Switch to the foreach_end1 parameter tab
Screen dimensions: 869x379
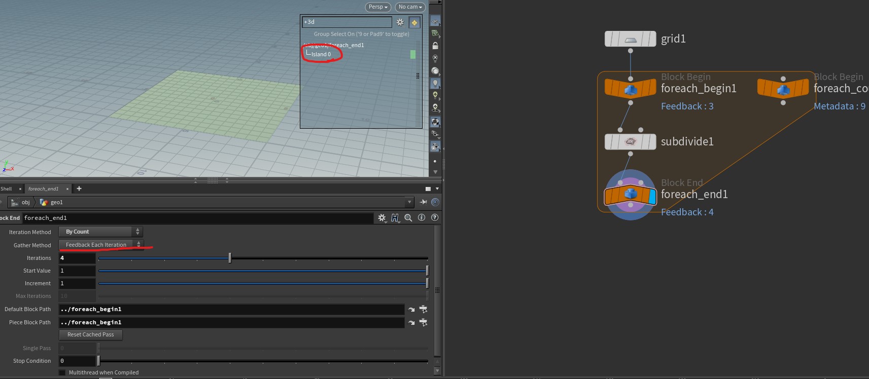click(43, 188)
